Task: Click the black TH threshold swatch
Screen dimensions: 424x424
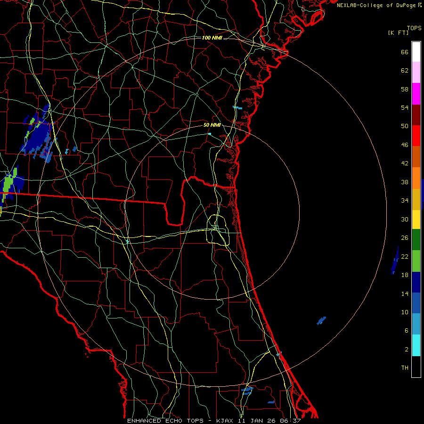Action: pos(416,367)
